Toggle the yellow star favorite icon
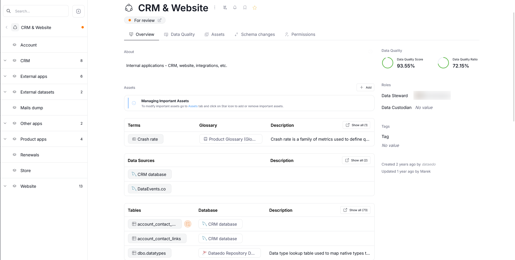The image size is (515, 260). click(x=255, y=8)
